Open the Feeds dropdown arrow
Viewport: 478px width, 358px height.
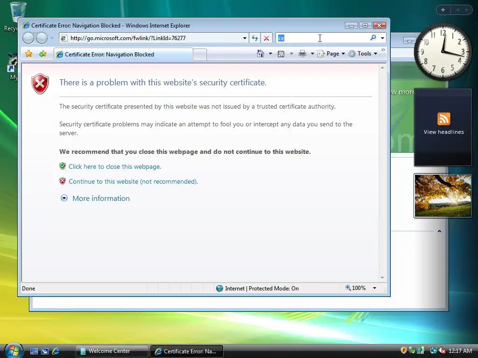click(x=291, y=54)
